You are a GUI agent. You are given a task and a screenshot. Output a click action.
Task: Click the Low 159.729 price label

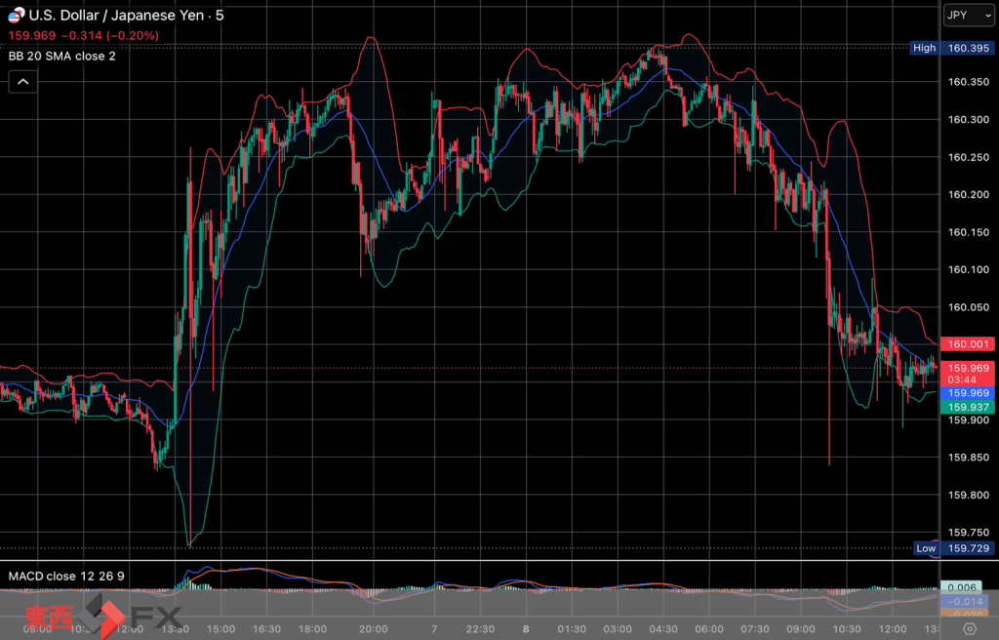click(954, 548)
